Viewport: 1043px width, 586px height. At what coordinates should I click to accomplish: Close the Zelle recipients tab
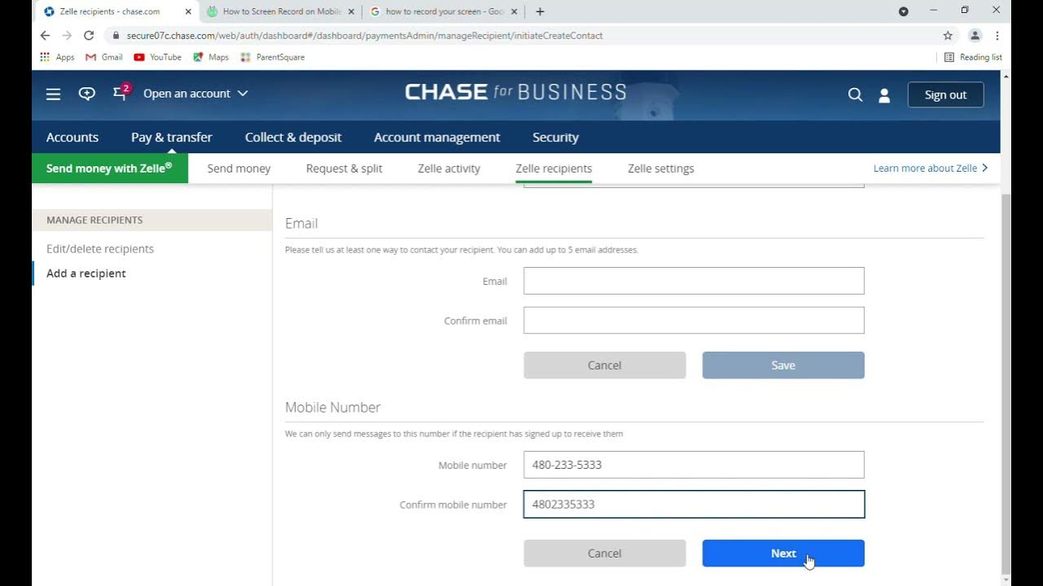click(187, 11)
